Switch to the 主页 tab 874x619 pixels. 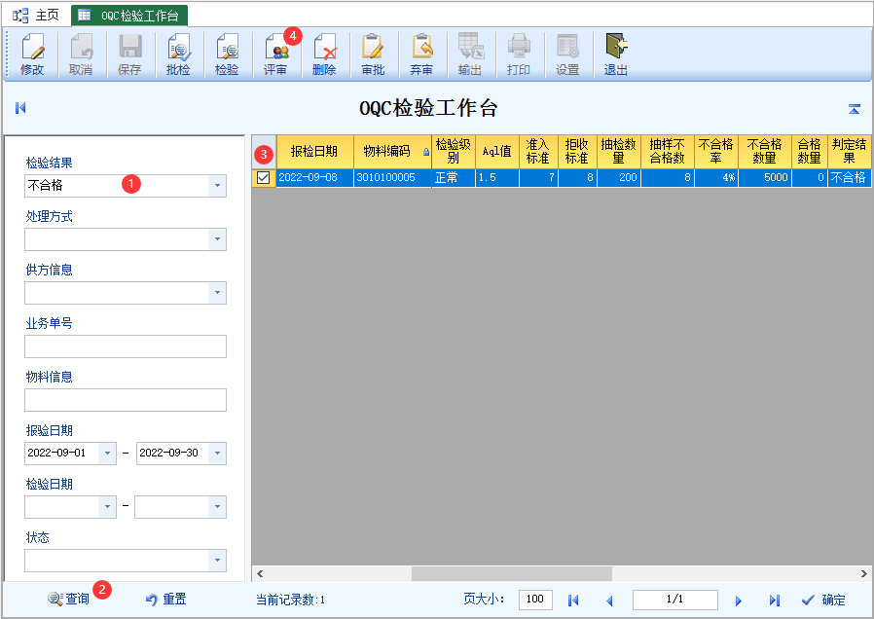36,15
